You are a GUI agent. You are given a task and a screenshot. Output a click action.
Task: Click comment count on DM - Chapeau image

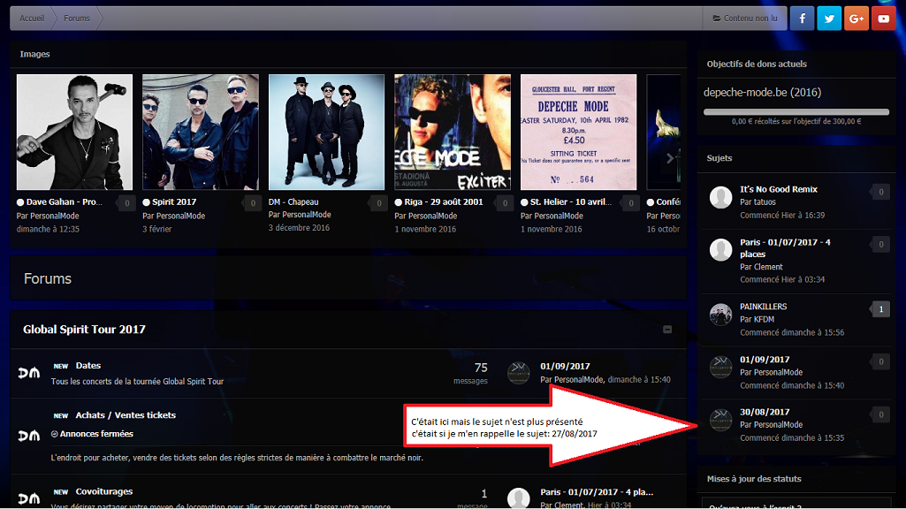[378, 203]
